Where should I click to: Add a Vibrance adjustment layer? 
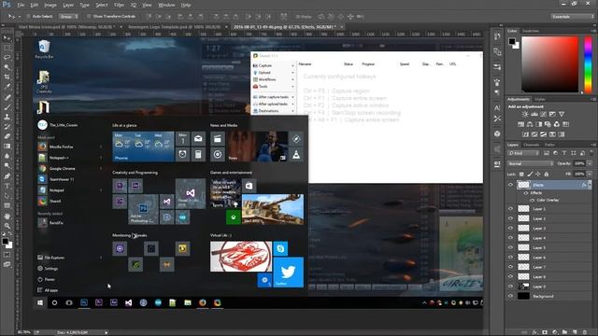(562, 114)
